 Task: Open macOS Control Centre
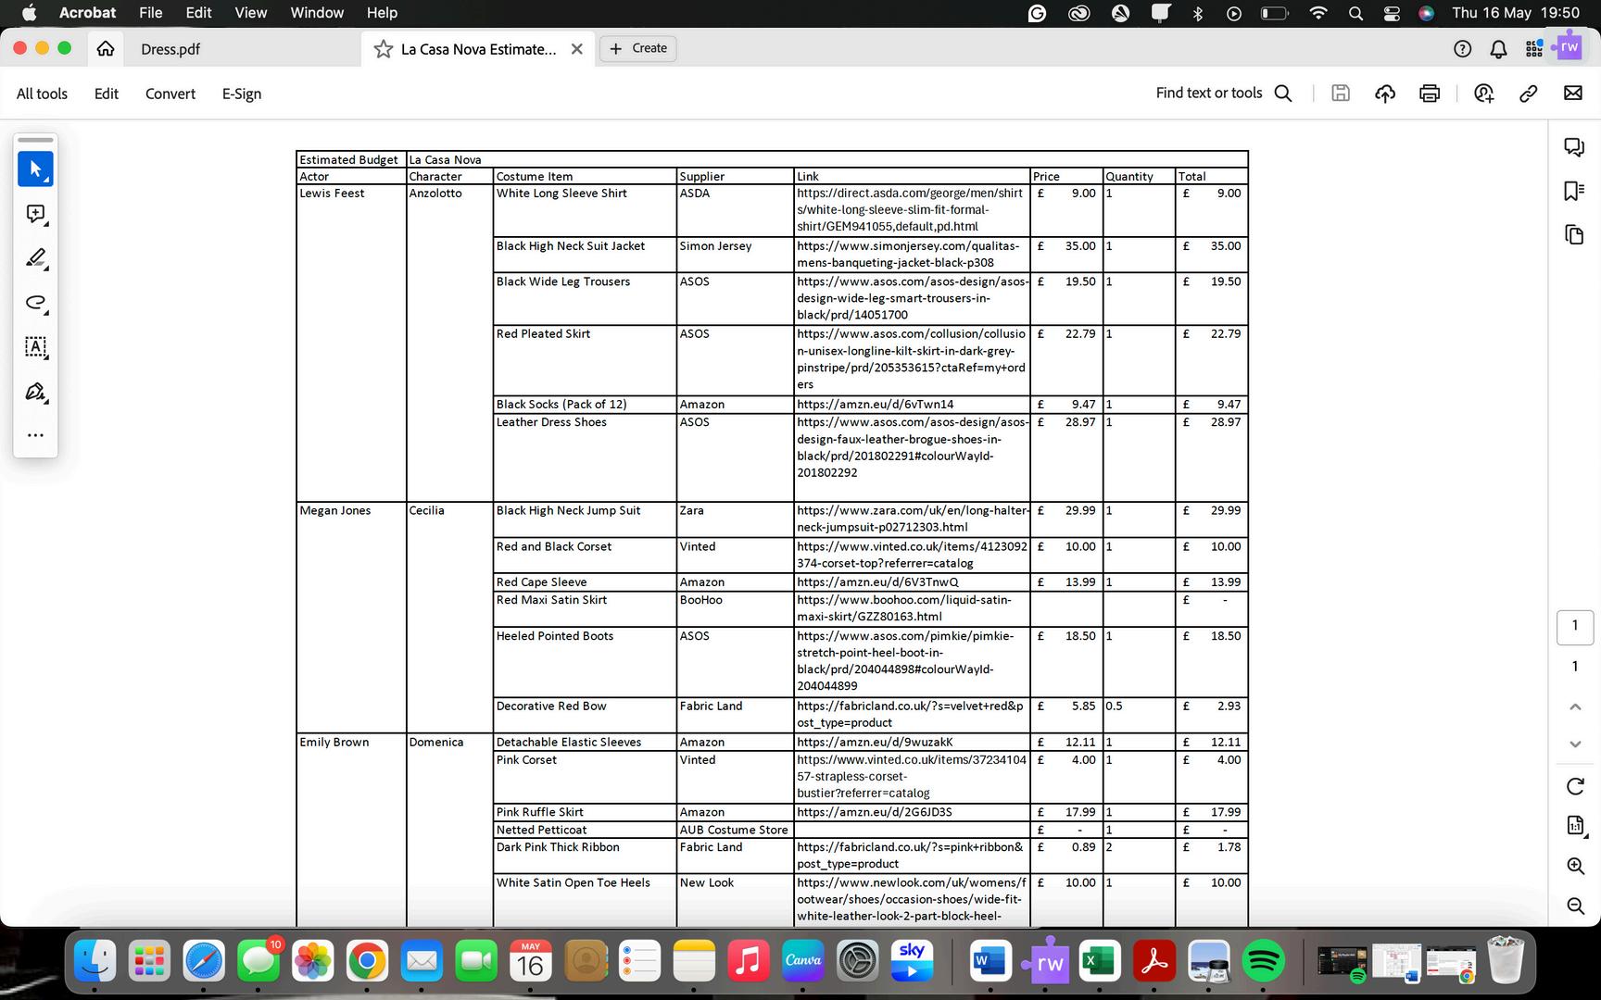[x=1392, y=13]
